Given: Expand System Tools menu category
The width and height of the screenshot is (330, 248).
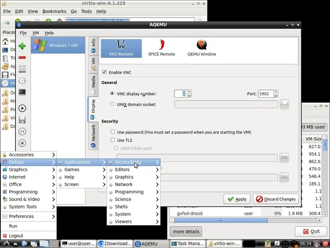Looking at the screenshot, I should point(29,207).
